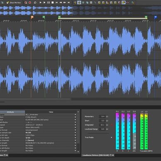Jump to start with Go to Start button
Image resolution: width=161 pixels, height=161 pixels.
56,2
